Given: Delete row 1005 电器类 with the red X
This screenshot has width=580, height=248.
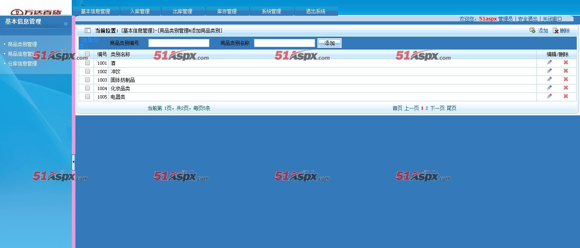Looking at the screenshot, I should tap(566, 96).
